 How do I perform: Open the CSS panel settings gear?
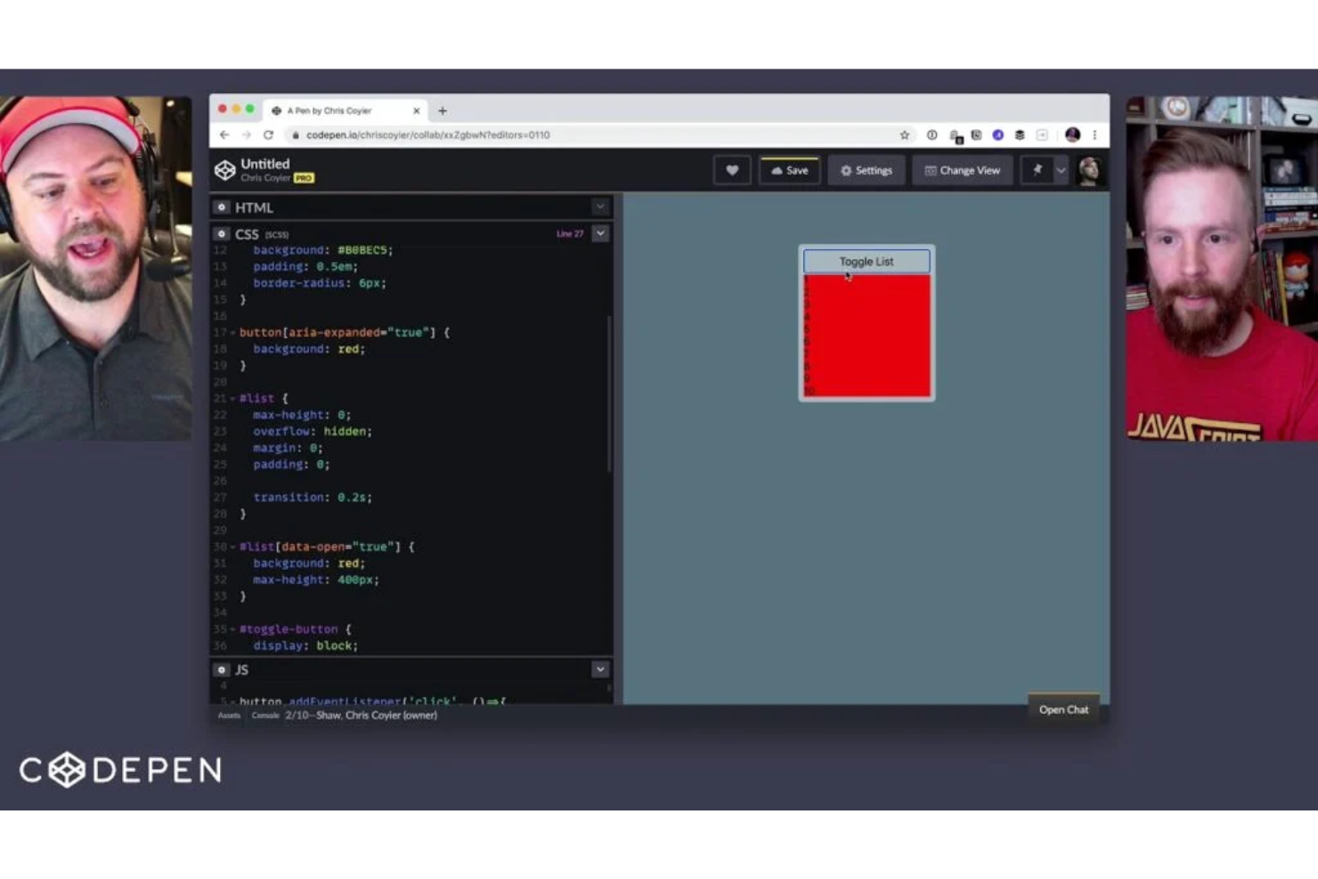pos(221,233)
